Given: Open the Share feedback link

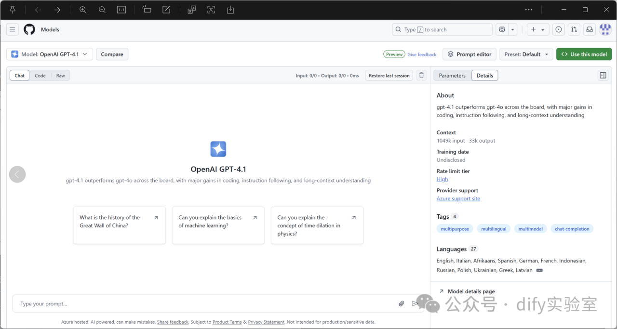Looking at the screenshot, I should point(173,322).
